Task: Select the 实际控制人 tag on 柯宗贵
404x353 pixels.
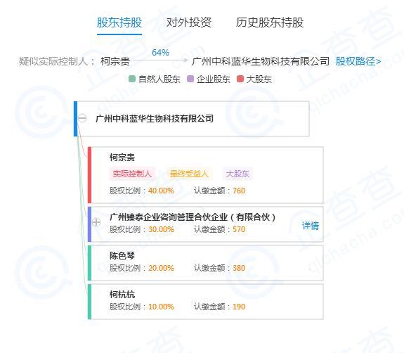Action: (132, 174)
